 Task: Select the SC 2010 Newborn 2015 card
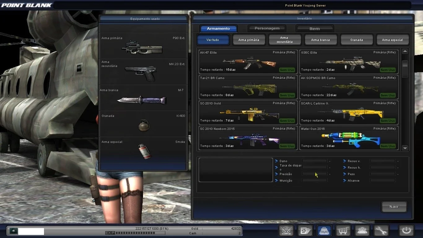pos(248,138)
